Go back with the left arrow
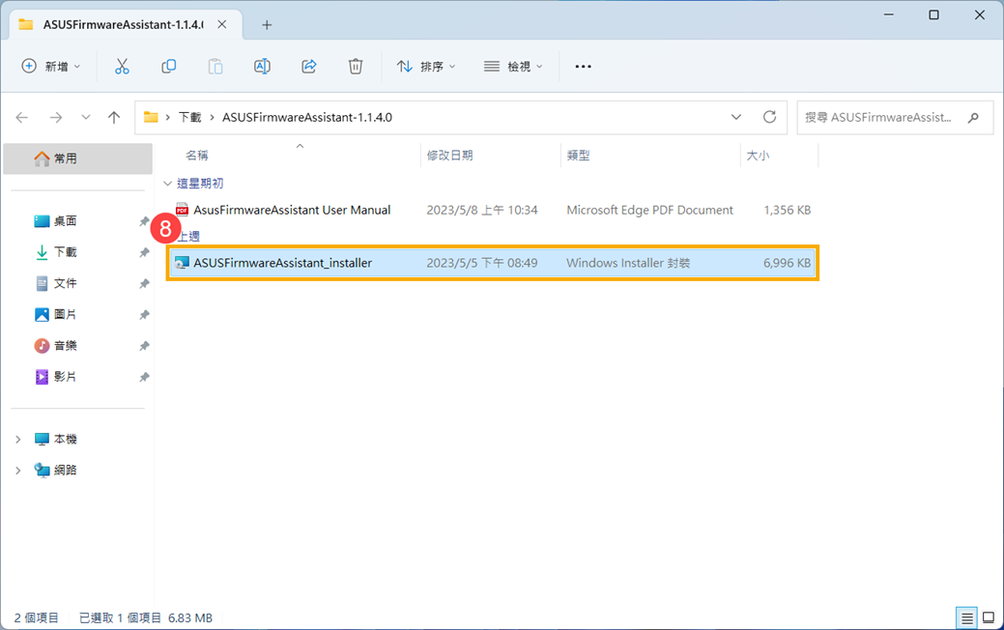 [22, 117]
